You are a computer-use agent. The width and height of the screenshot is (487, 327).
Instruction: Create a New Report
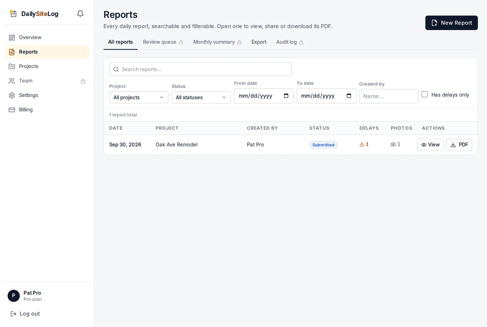pyautogui.click(x=451, y=23)
